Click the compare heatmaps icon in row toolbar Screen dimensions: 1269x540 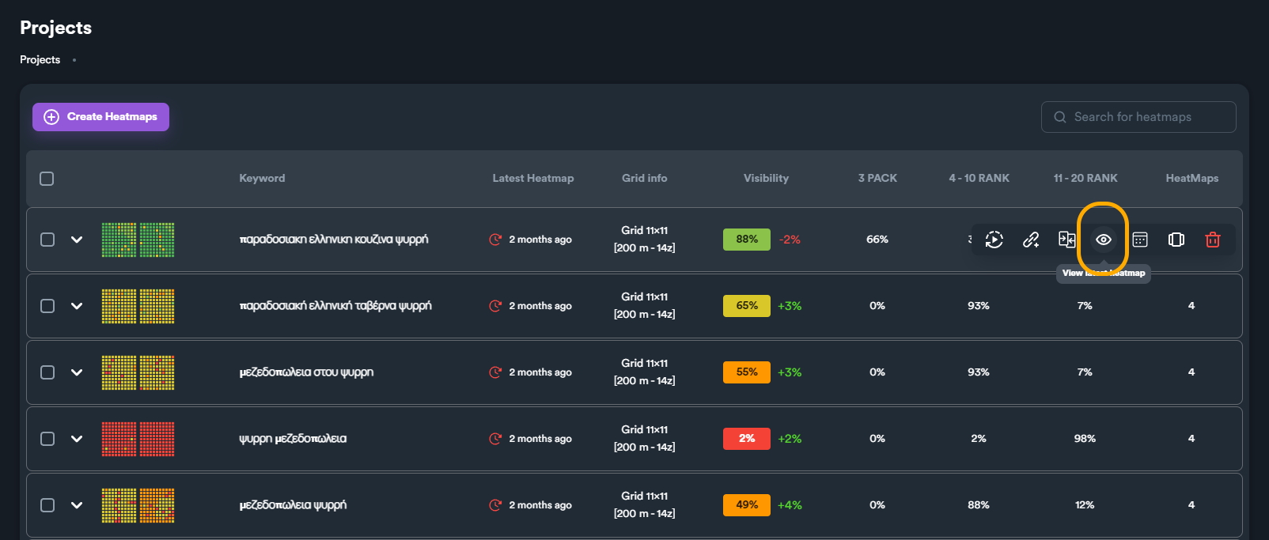click(x=1067, y=240)
